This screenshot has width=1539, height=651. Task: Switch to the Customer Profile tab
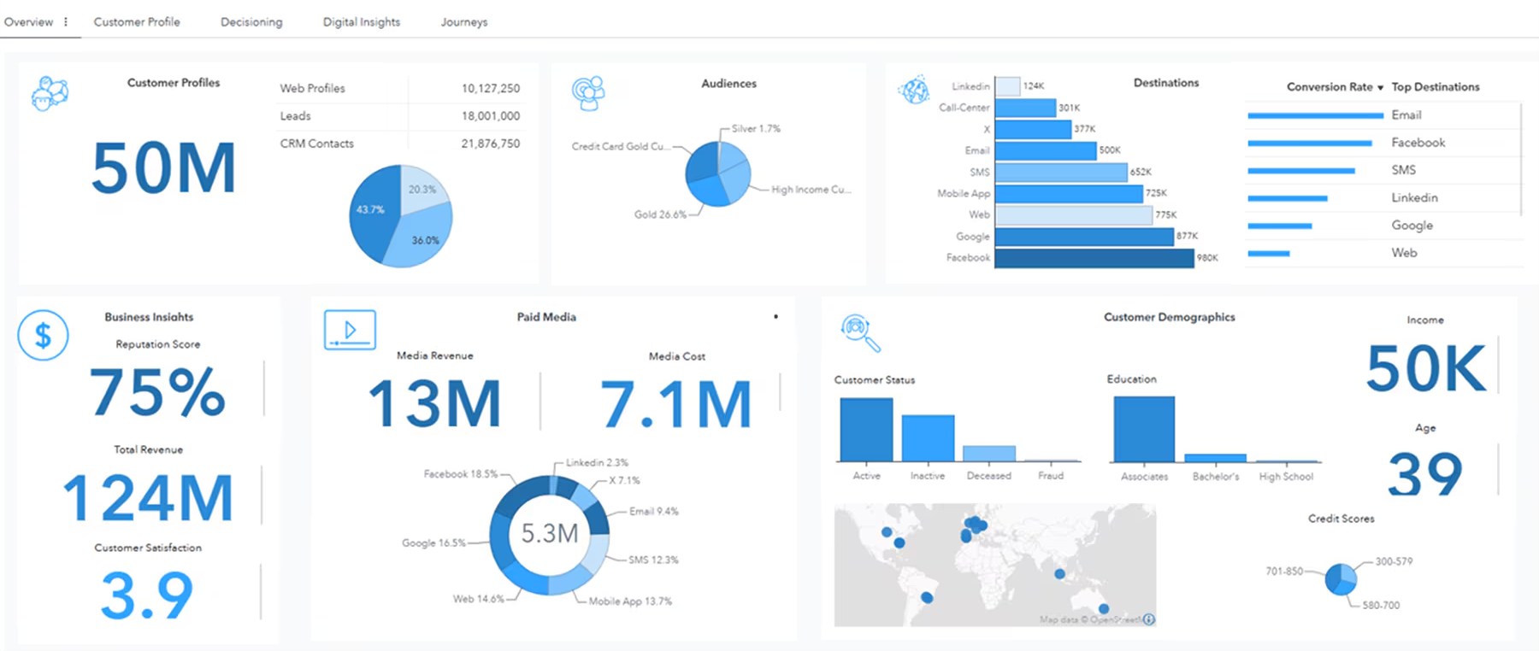tap(137, 22)
